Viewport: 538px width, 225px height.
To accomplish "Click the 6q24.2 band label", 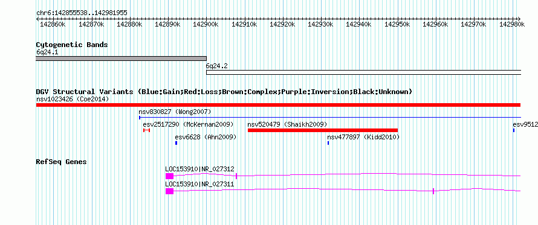I will tap(216, 66).
